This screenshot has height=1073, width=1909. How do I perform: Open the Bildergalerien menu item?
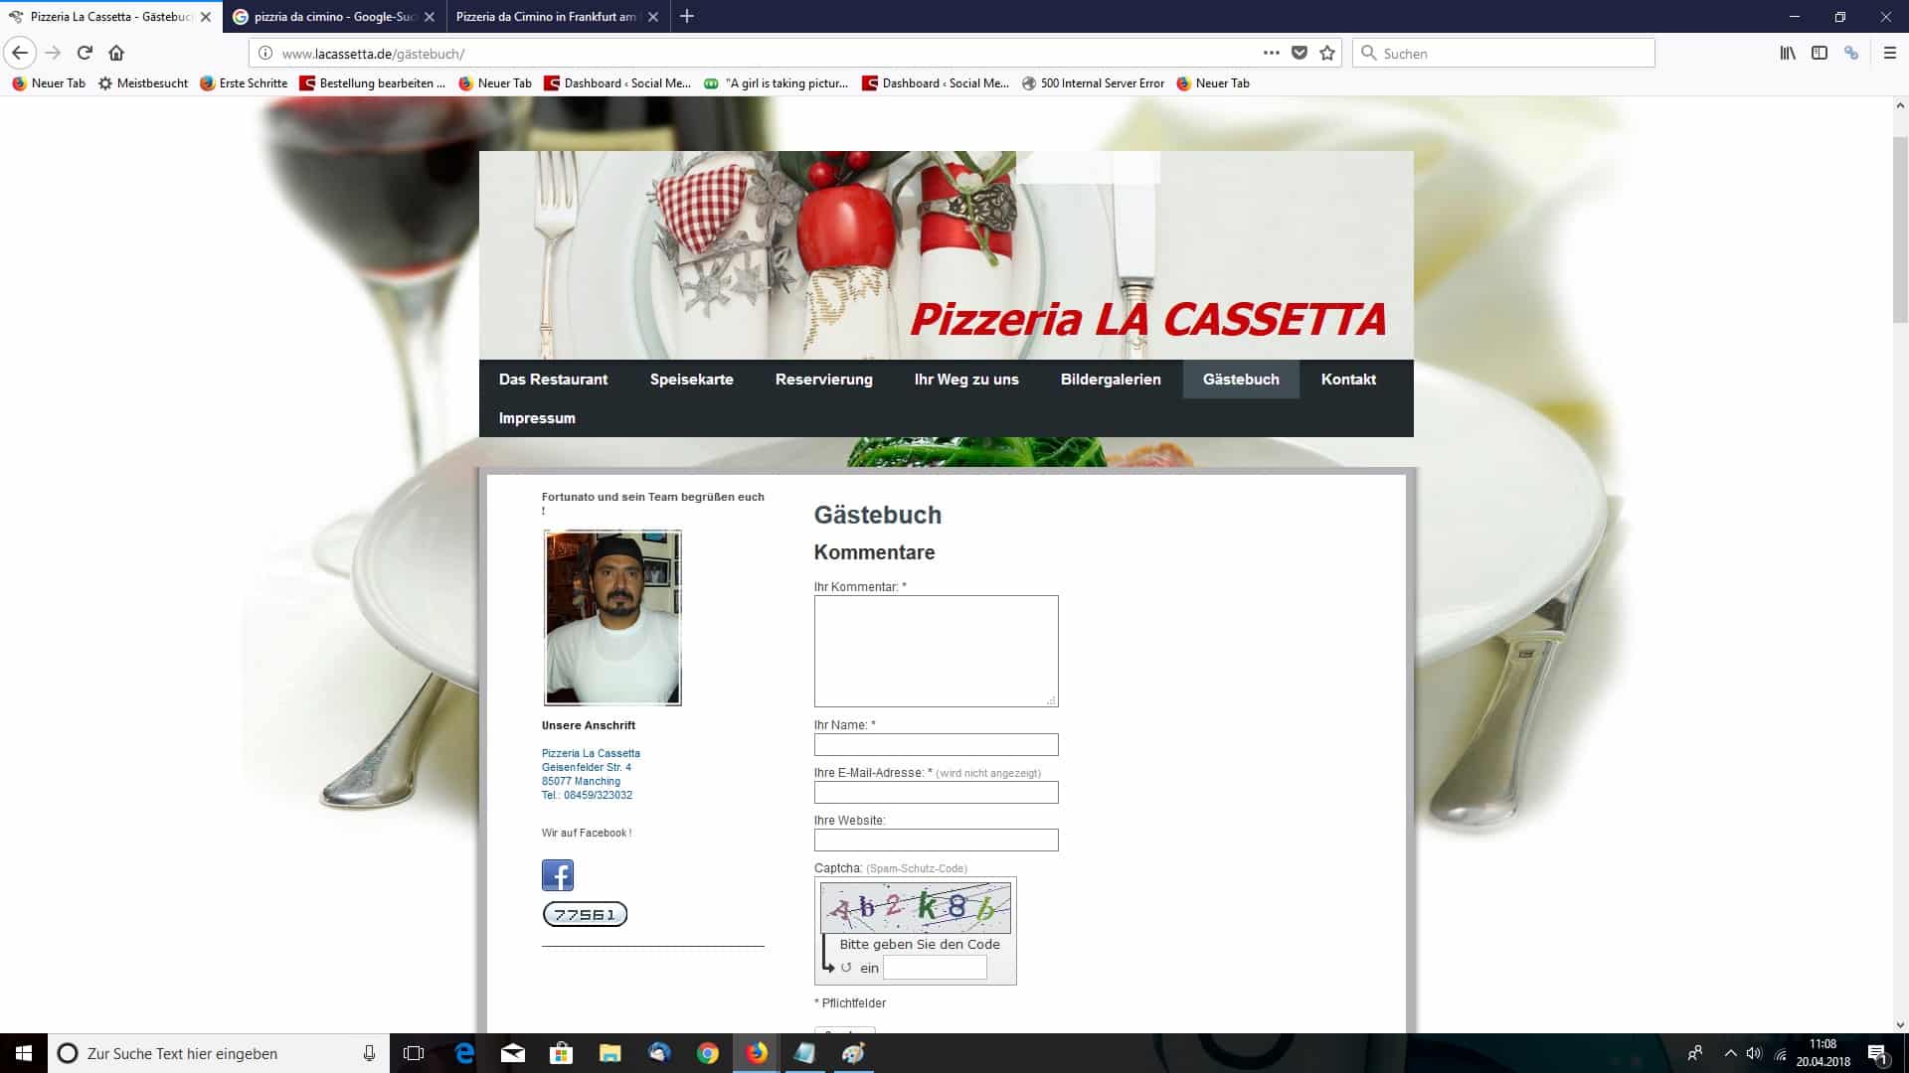[x=1111, y=380]
